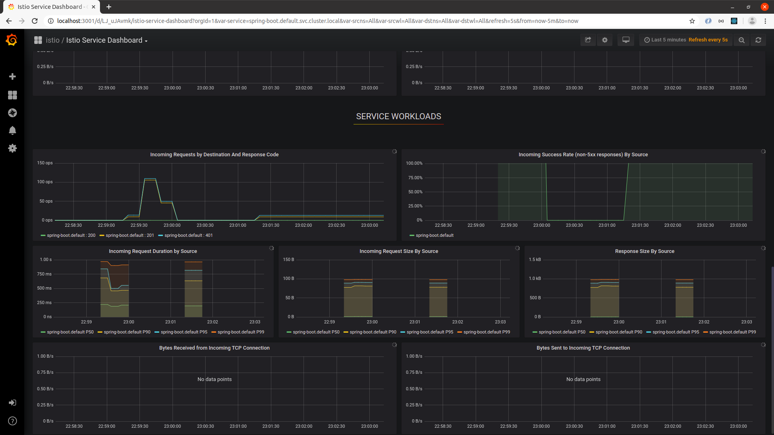Toggle the spring-boot.default : 401 legend series
774x435 pixels.
(x=188, y=236)
